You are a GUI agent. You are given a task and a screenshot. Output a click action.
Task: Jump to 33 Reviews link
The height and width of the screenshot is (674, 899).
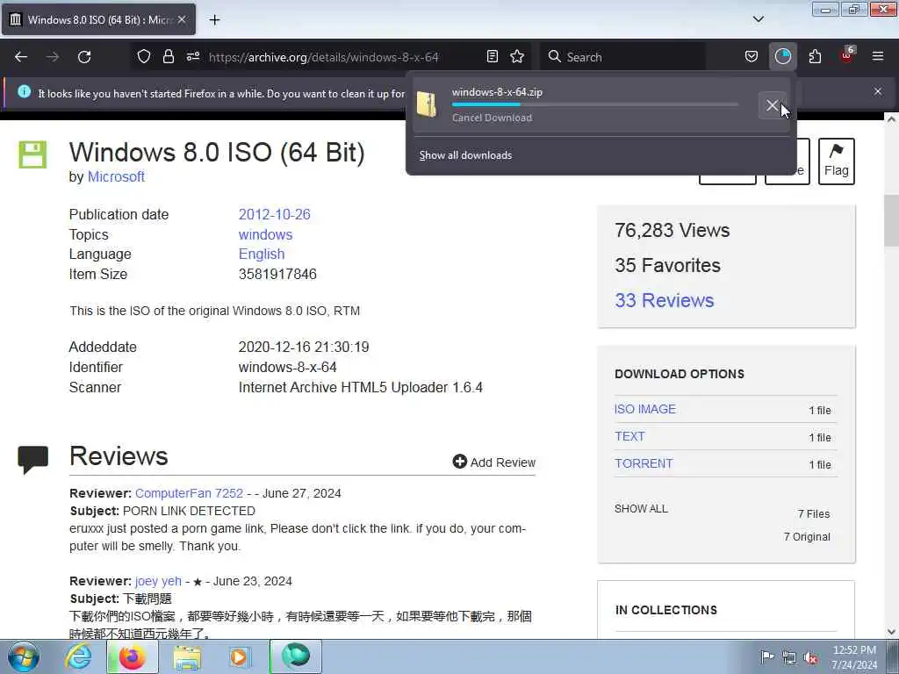664,300
